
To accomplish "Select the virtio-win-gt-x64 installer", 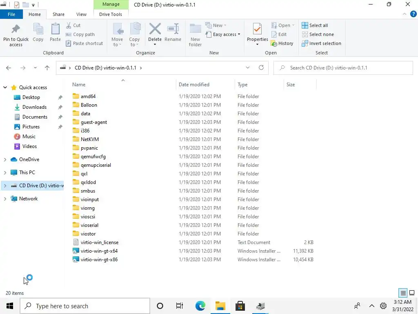I will pyautogui.click(x=99, y=251).
